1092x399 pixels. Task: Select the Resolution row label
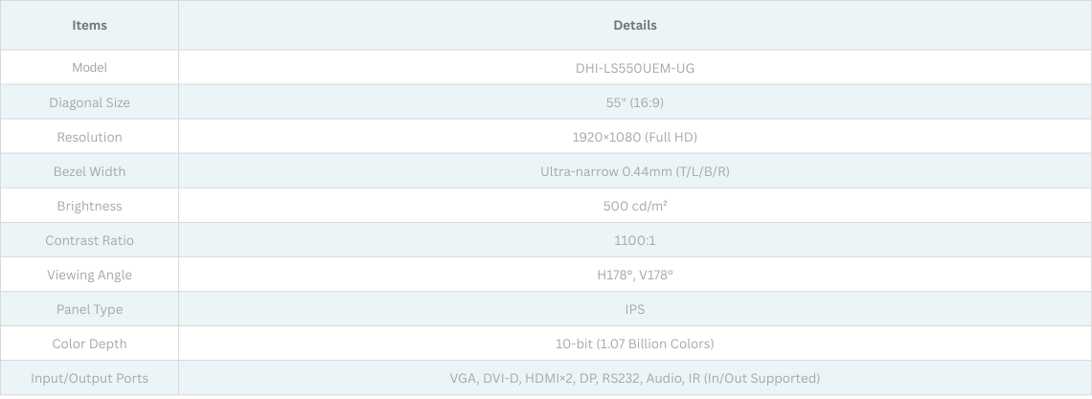89,137
